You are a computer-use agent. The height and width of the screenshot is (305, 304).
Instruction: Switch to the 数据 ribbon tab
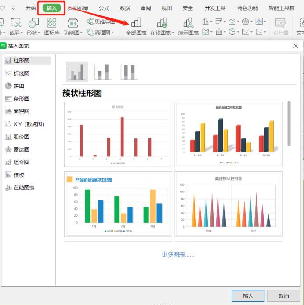(x=125, y=8)
